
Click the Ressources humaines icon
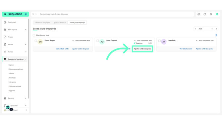click(x=5, y=59)
